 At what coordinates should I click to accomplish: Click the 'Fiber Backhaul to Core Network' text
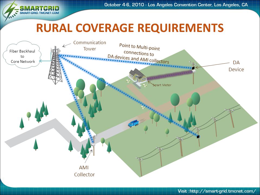(x=22, y=56)
